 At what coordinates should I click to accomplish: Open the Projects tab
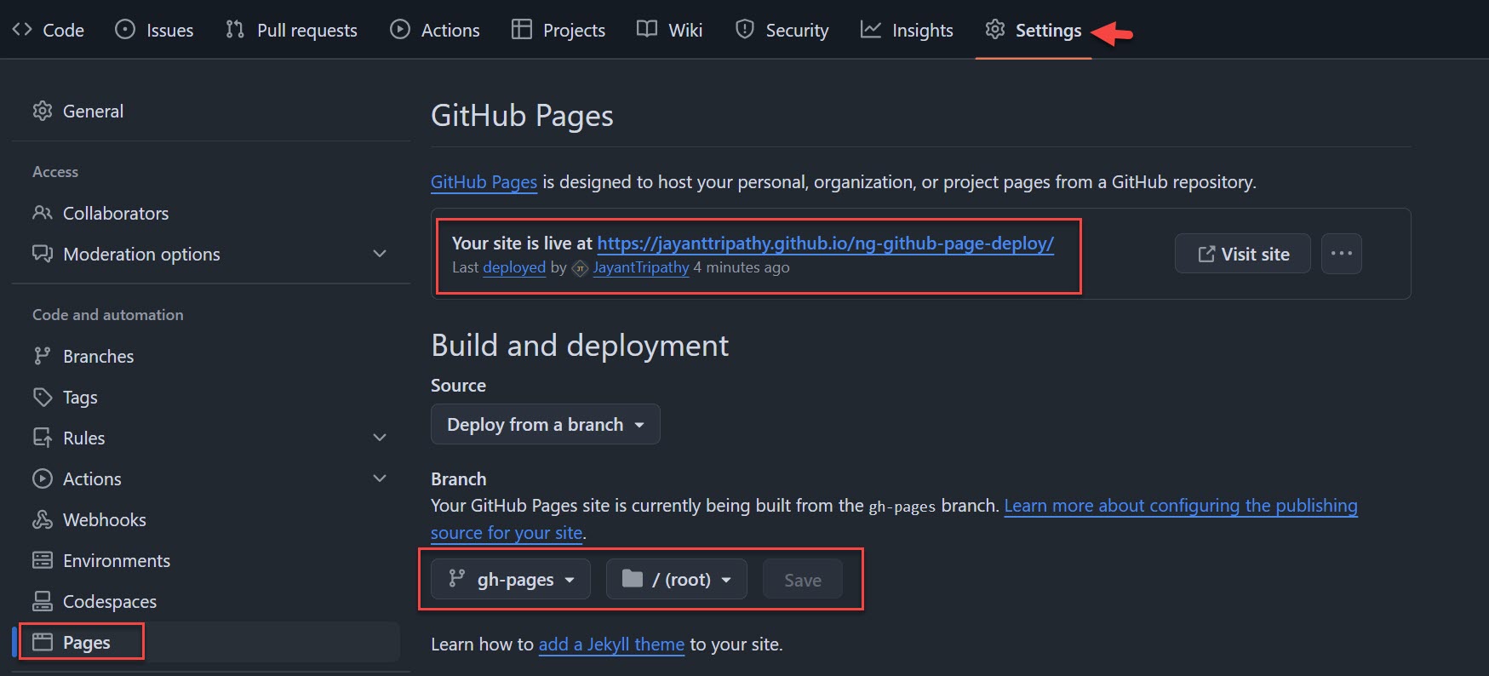pyautogui.click(x=558, y=30)
